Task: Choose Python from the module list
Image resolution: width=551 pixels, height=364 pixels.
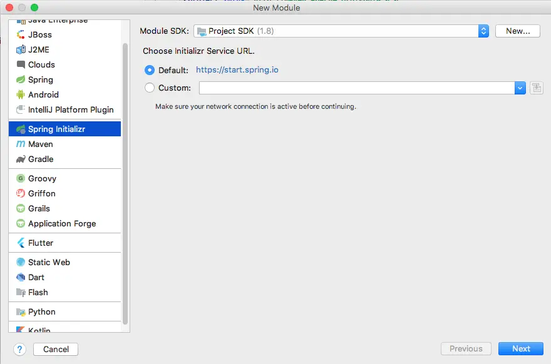Action: [x=64, y=311]
